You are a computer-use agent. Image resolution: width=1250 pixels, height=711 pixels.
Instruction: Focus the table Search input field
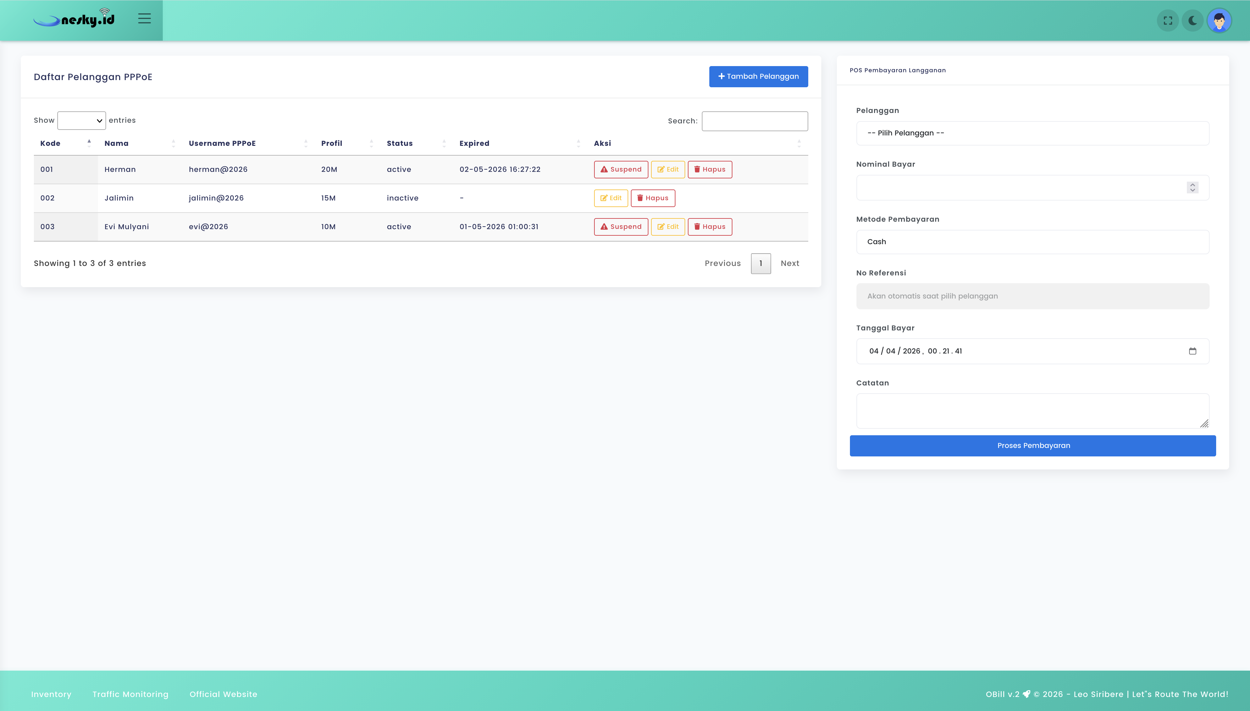pos(755,121)
